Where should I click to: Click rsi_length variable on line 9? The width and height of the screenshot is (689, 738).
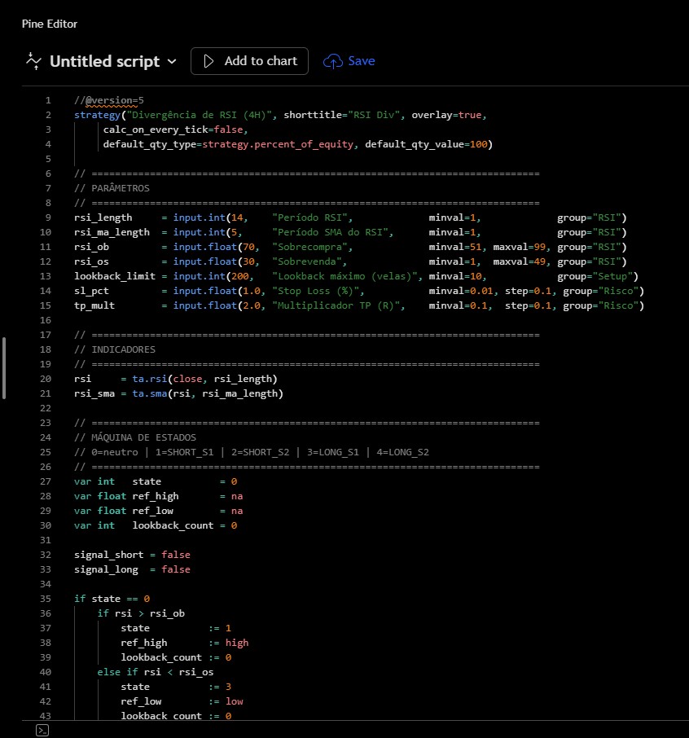[x=103, y=217]
